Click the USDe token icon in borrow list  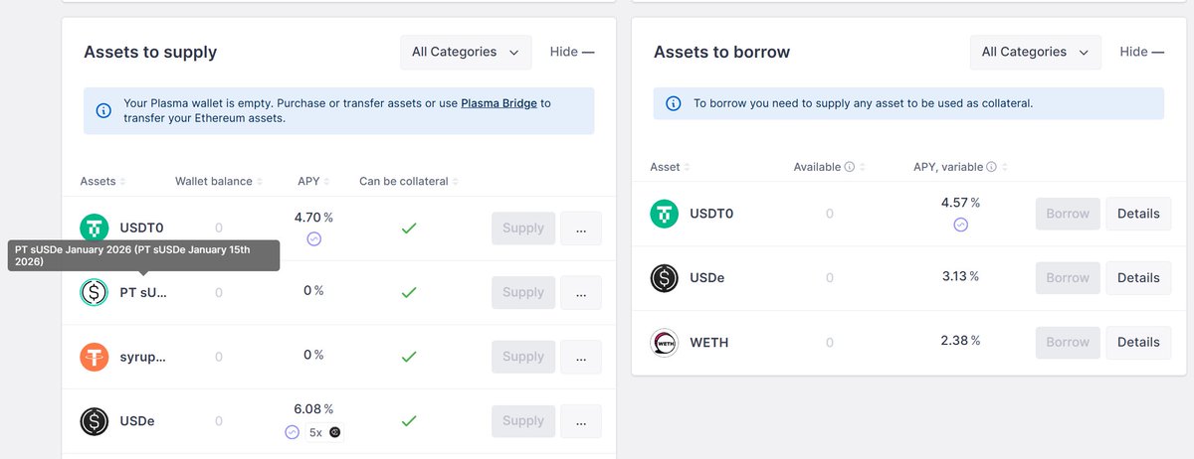pos(664,278)
